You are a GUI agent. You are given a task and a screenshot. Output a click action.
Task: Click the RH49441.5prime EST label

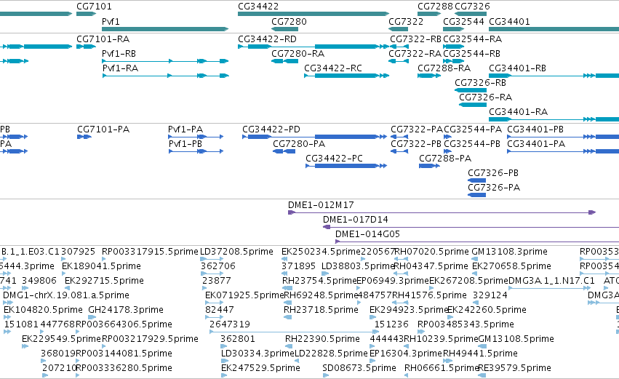coord(480,354)
